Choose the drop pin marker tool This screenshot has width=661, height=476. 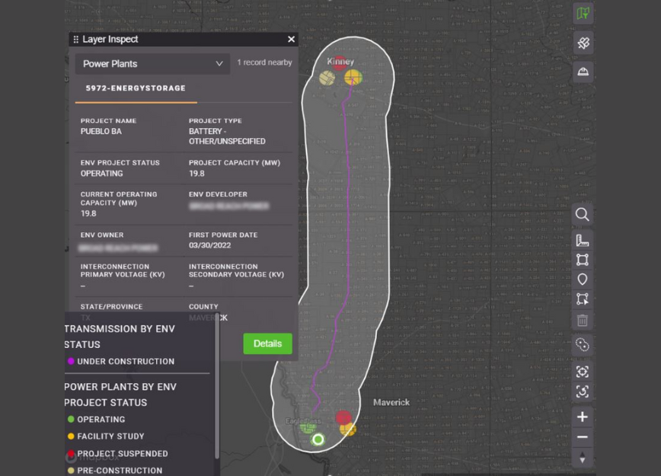tap(583, 280)
